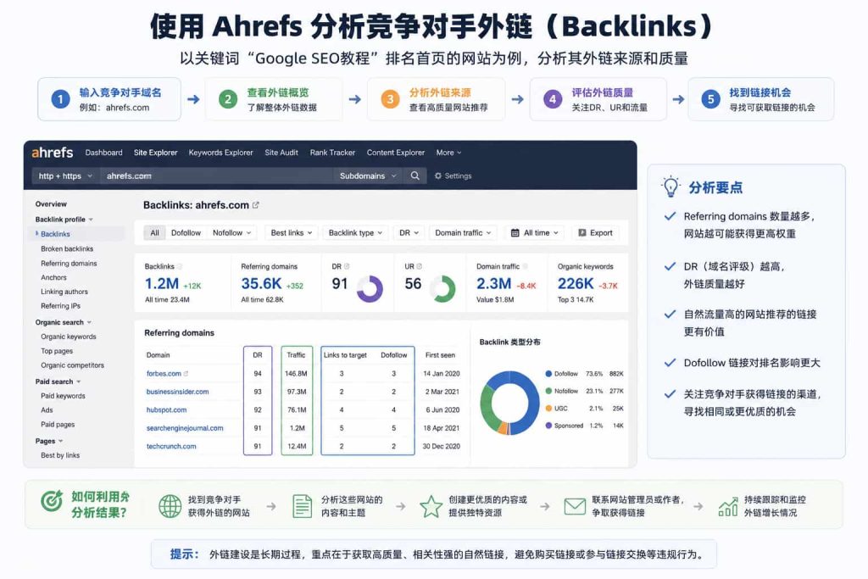868x579 pixels.
Task: Select the All filter
Action: click(154, 232)
